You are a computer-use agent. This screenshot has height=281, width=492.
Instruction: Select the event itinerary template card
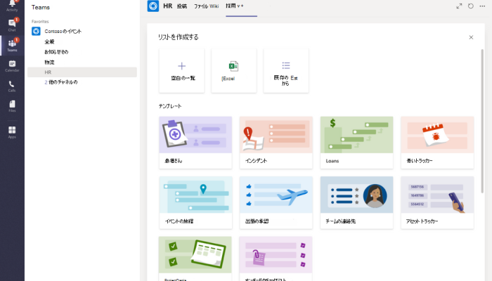point(195,202)
